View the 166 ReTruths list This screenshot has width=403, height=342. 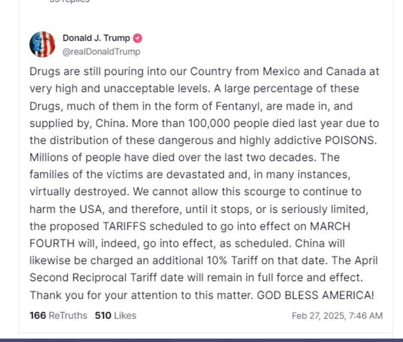tap(58, 315)
